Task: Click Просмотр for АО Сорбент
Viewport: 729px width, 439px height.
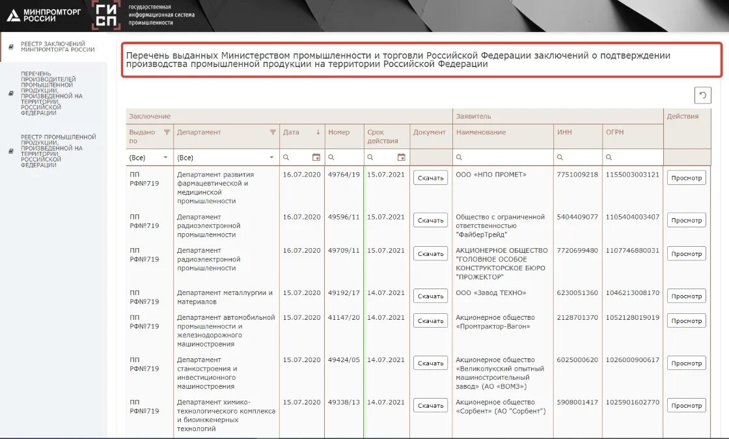Action: (x=686, y=405)
